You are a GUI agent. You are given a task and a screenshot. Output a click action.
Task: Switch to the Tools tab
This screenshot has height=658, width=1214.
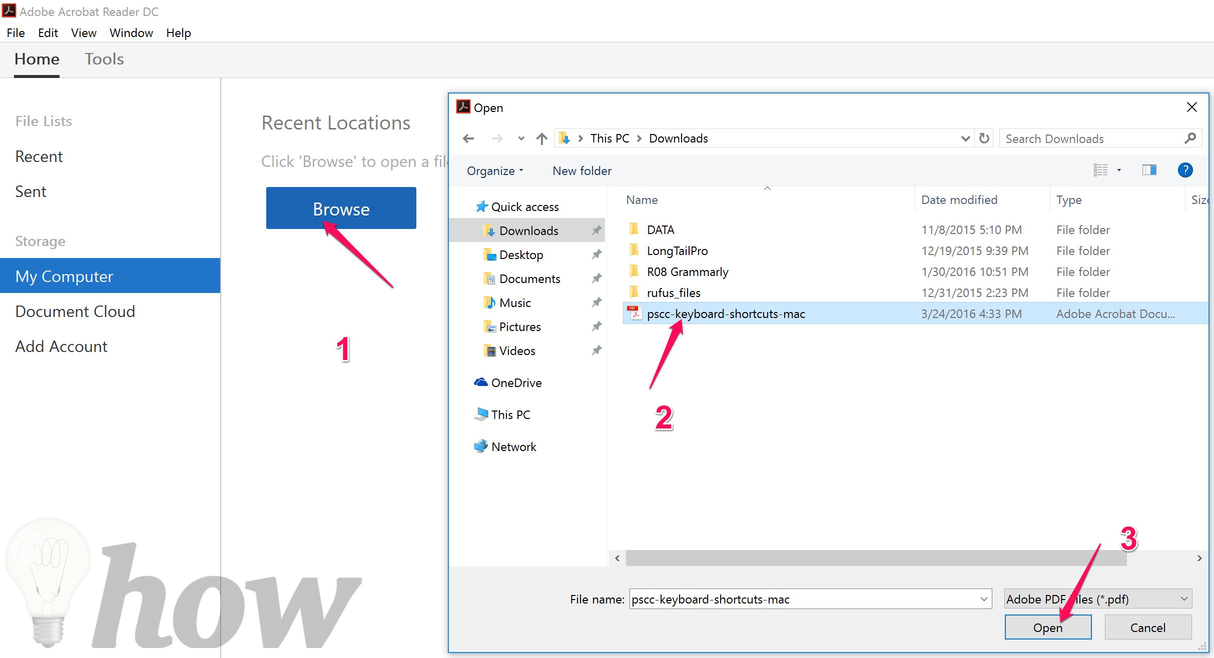(104, 59)
